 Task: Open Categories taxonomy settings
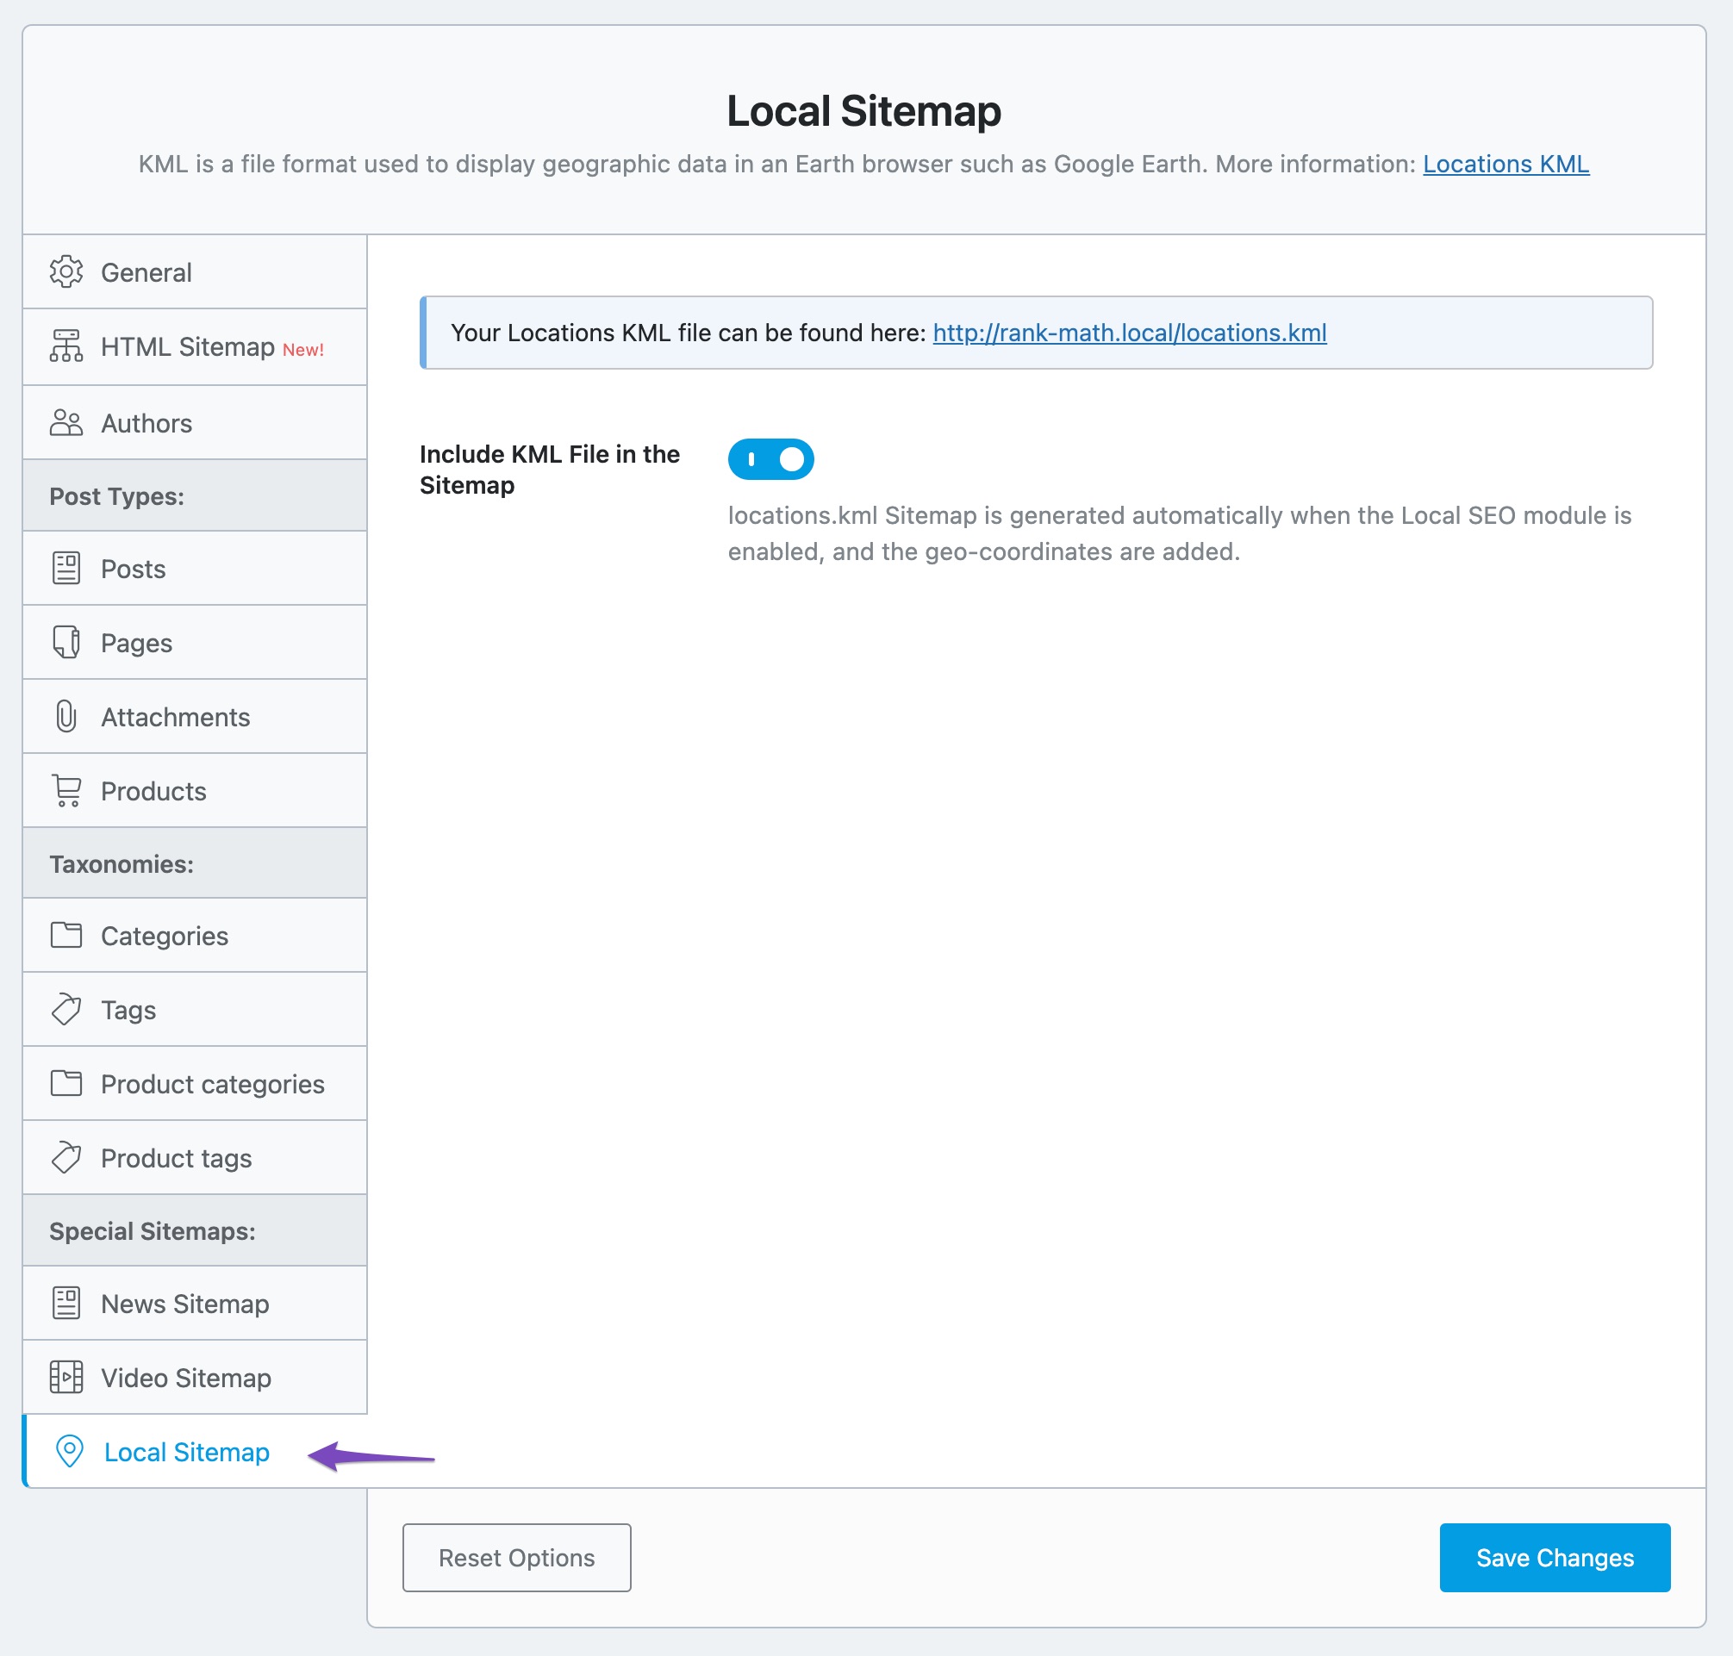(x=195, y=936)
